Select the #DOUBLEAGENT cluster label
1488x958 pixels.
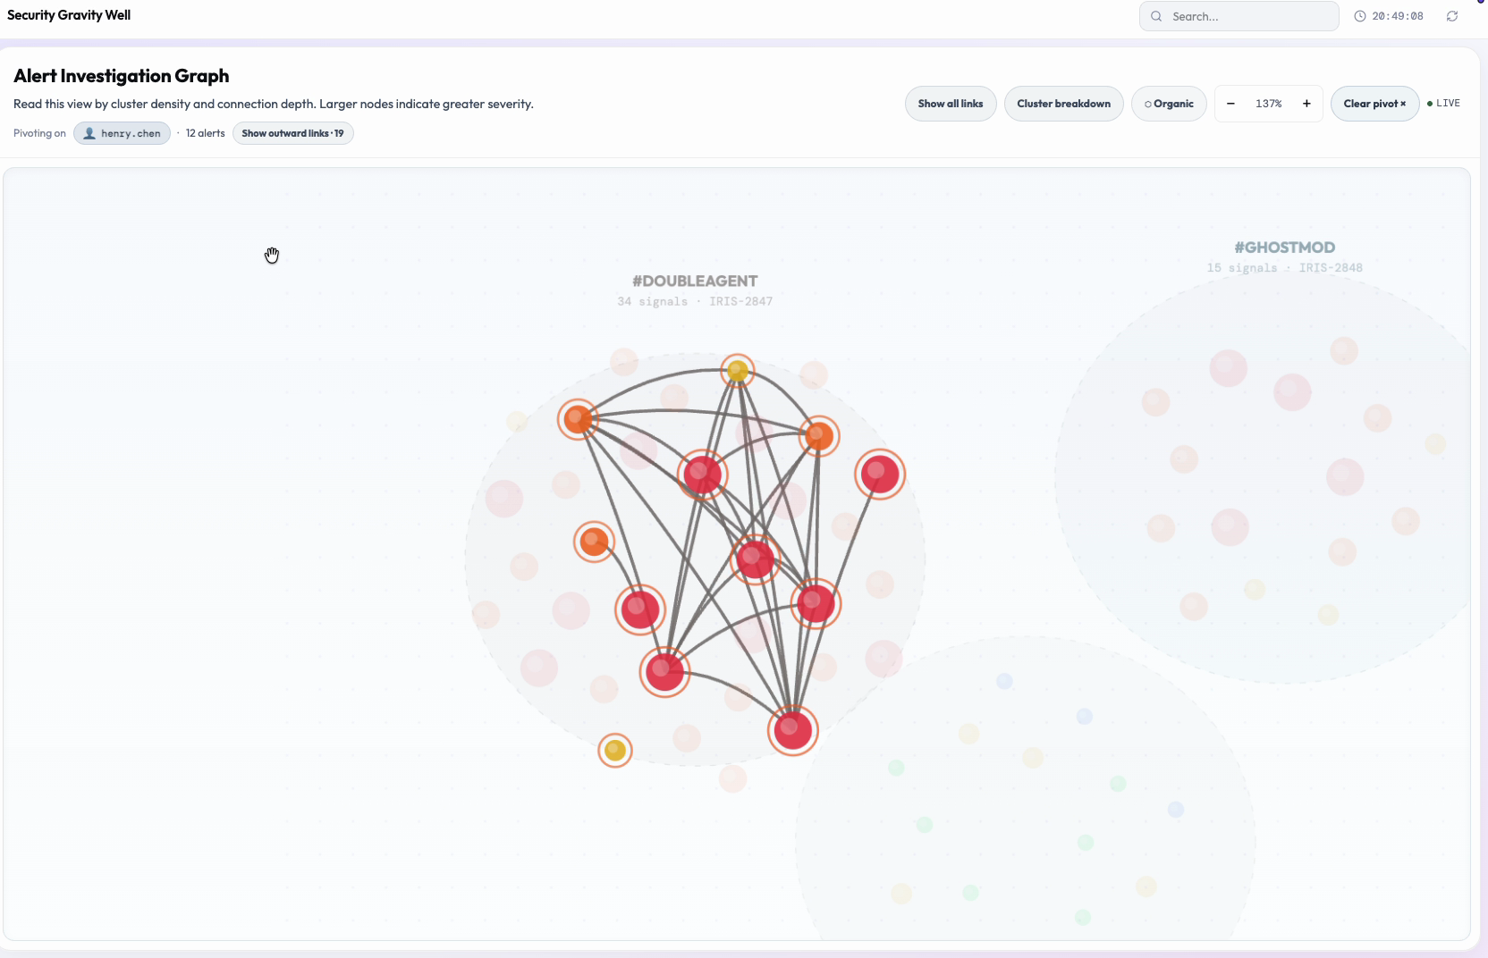[x=695, y=282]
